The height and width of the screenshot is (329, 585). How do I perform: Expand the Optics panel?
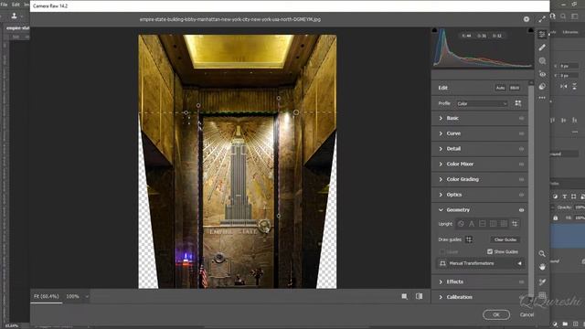(x=441, y=195)
